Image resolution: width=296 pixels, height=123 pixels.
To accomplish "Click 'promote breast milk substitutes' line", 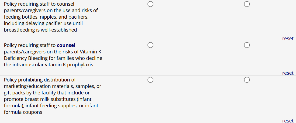I will [x=48, y=99].
